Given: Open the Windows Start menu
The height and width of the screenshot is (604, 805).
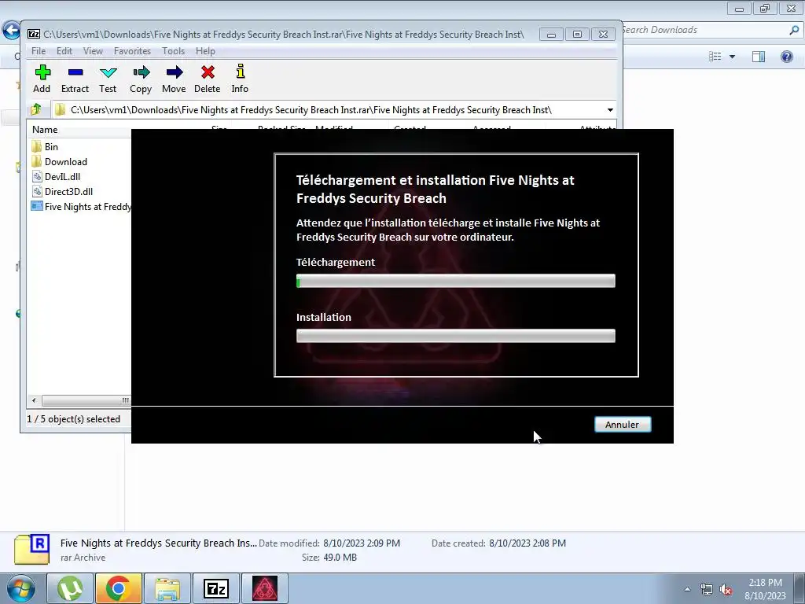Looking at the screenshot, I should [20, 589].
